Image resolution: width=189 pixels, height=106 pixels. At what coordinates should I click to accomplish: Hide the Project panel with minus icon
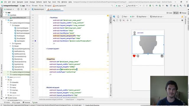coord(29,9)
